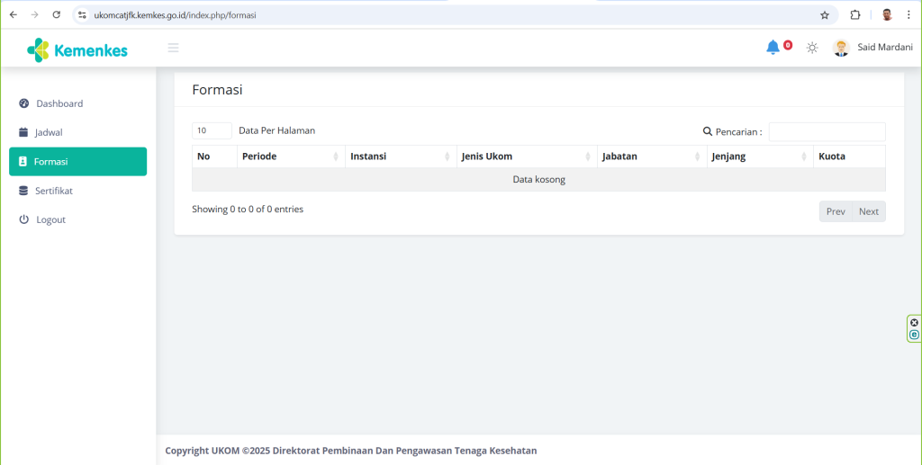The image size is (922, 465).
Task: Open Said Mardani profile avatar
Action: (x=841, y=48)
